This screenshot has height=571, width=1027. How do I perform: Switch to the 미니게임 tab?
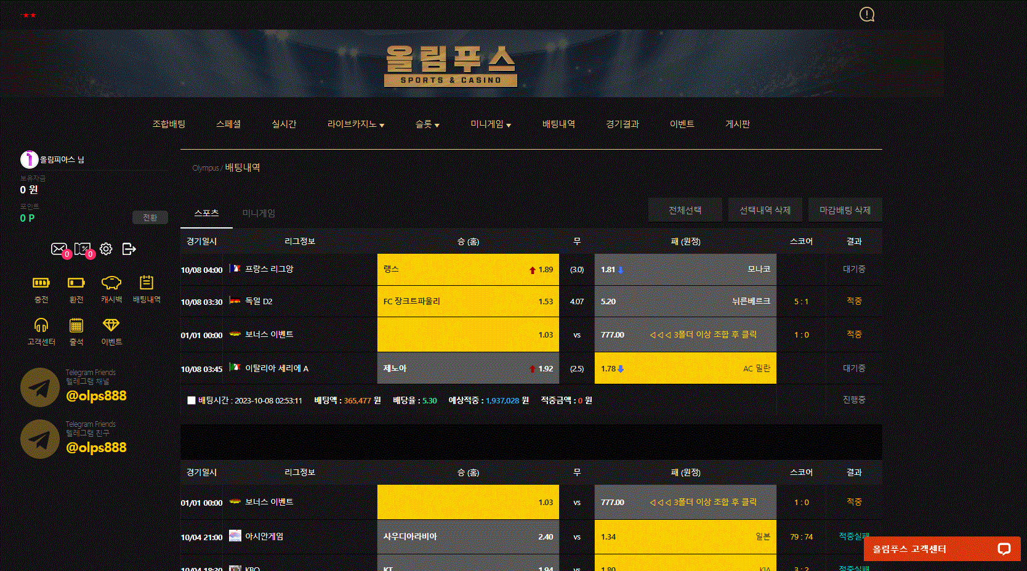259,213
